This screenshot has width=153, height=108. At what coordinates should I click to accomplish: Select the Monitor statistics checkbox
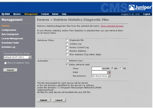point(67,51)
